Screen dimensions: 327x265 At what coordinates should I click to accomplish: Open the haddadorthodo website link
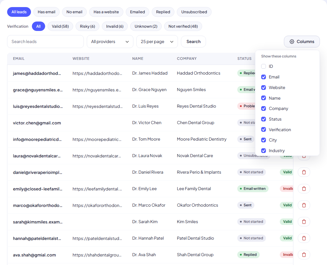(x=97, y=73)
